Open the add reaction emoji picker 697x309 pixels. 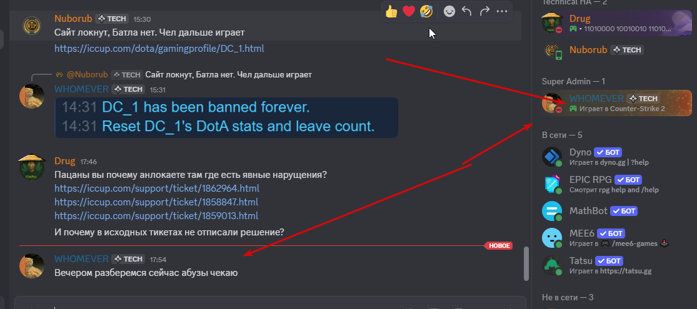(x=449, y=11)
